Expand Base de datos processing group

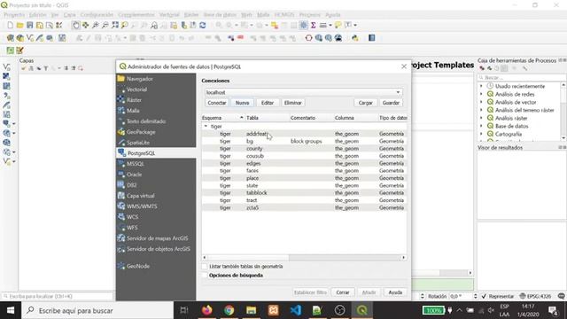481,126
